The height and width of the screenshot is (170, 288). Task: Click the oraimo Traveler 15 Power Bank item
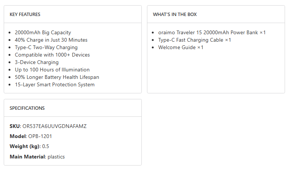tap(212, 32)
